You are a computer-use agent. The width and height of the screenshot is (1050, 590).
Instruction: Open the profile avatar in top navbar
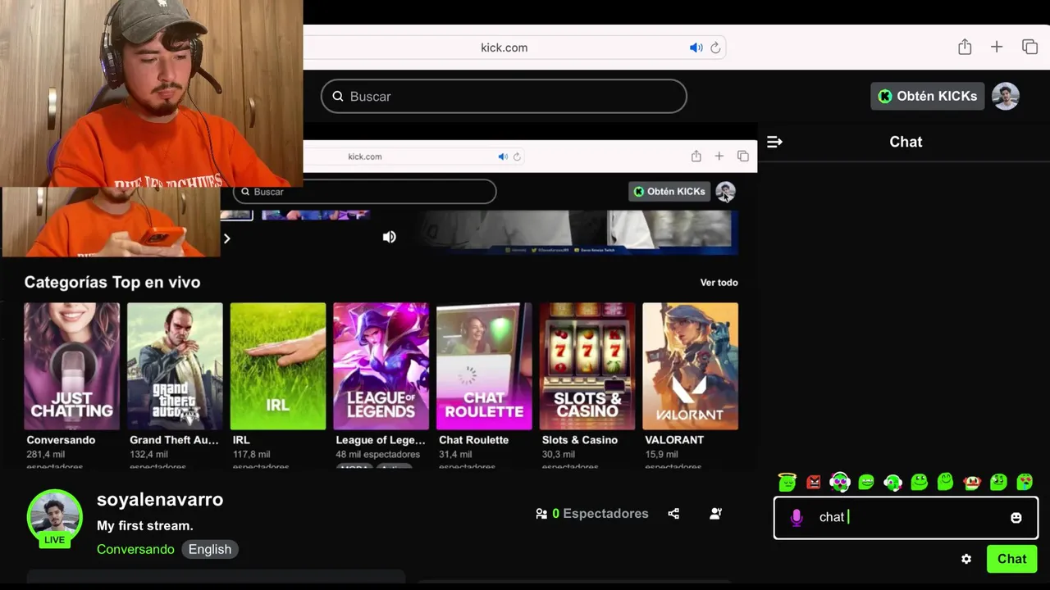tap(1005, 96)
